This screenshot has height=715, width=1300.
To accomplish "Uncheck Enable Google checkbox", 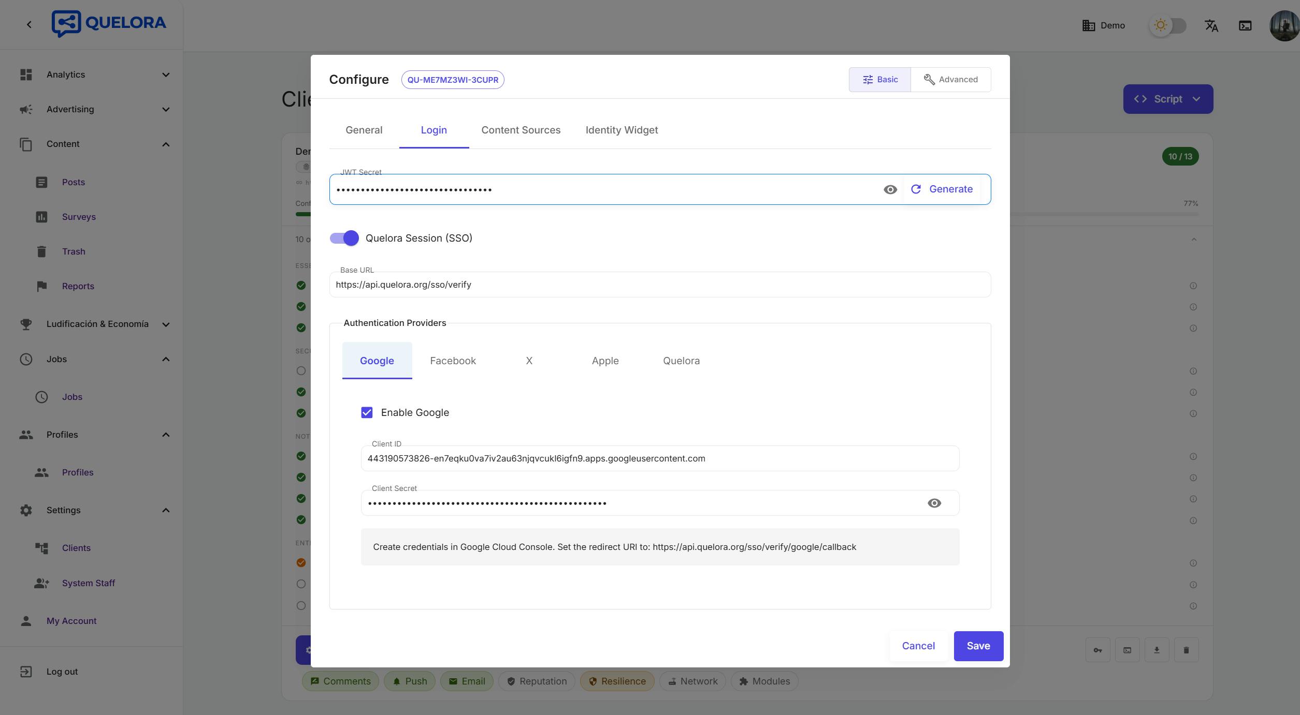I will click(367, 412).
